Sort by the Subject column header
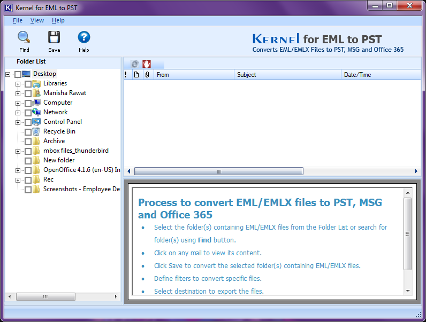This screenshot has width=426, height=322. coord(288,75)
